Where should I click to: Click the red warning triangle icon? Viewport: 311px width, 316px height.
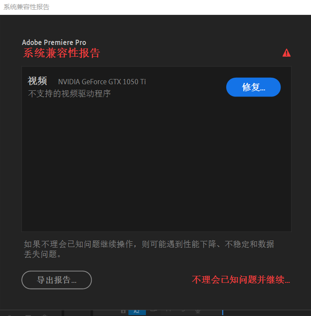(x=287, y=53)
